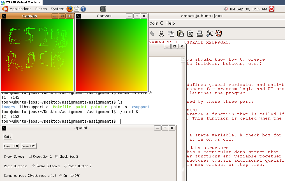Click the clipboard Paste icon in Emacs
285x181 pixels.
pyautogui.click(x=180, y=34)
